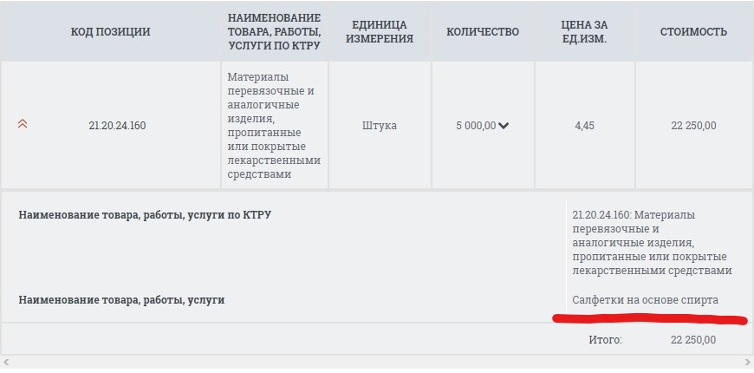The height and width of the screenshot is (373, 754).
Task: Click the row cost cell under "Стоимость"
Action: [x=693, y=126]
